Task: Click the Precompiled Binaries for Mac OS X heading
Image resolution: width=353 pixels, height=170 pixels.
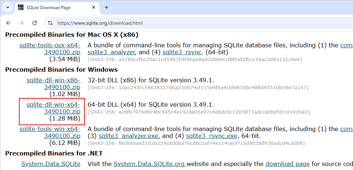Action: (x=72, y=35)
